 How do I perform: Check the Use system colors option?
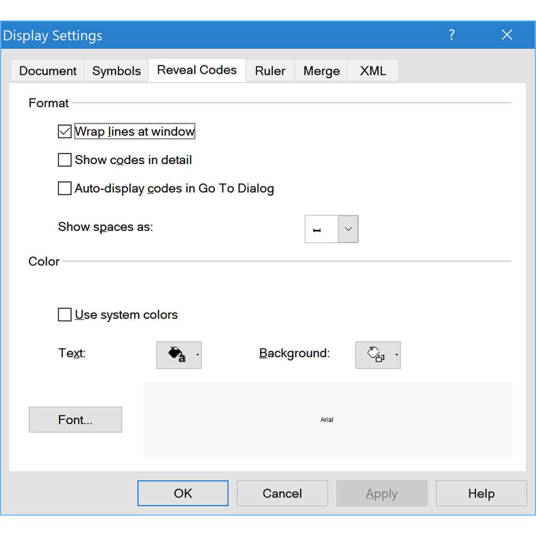pyautogui.click(x=65, y=315)
